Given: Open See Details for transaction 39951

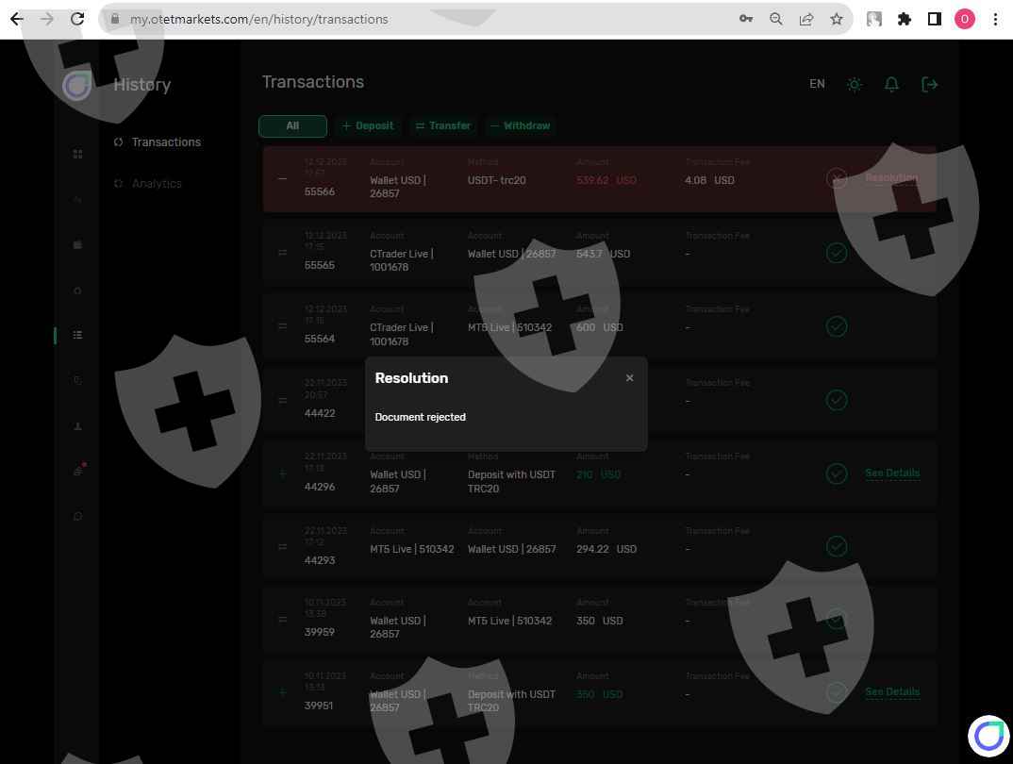Looking at the screenshot, I should pyautogui.click(x=891, y=692).
